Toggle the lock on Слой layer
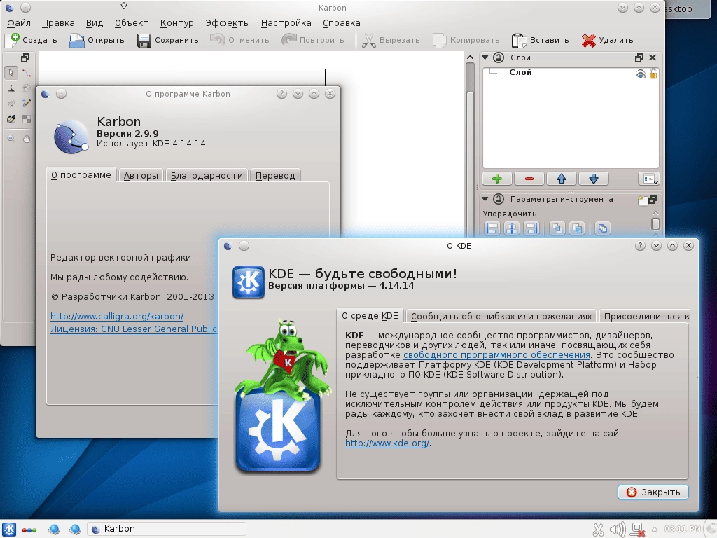 click(x=653, y=74)
